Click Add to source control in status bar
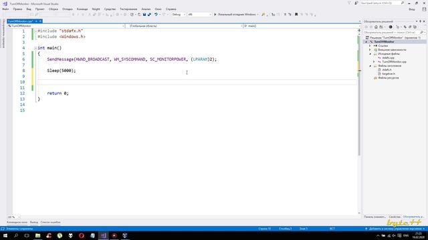The image size is (428, 240). [x=395, y=229]
